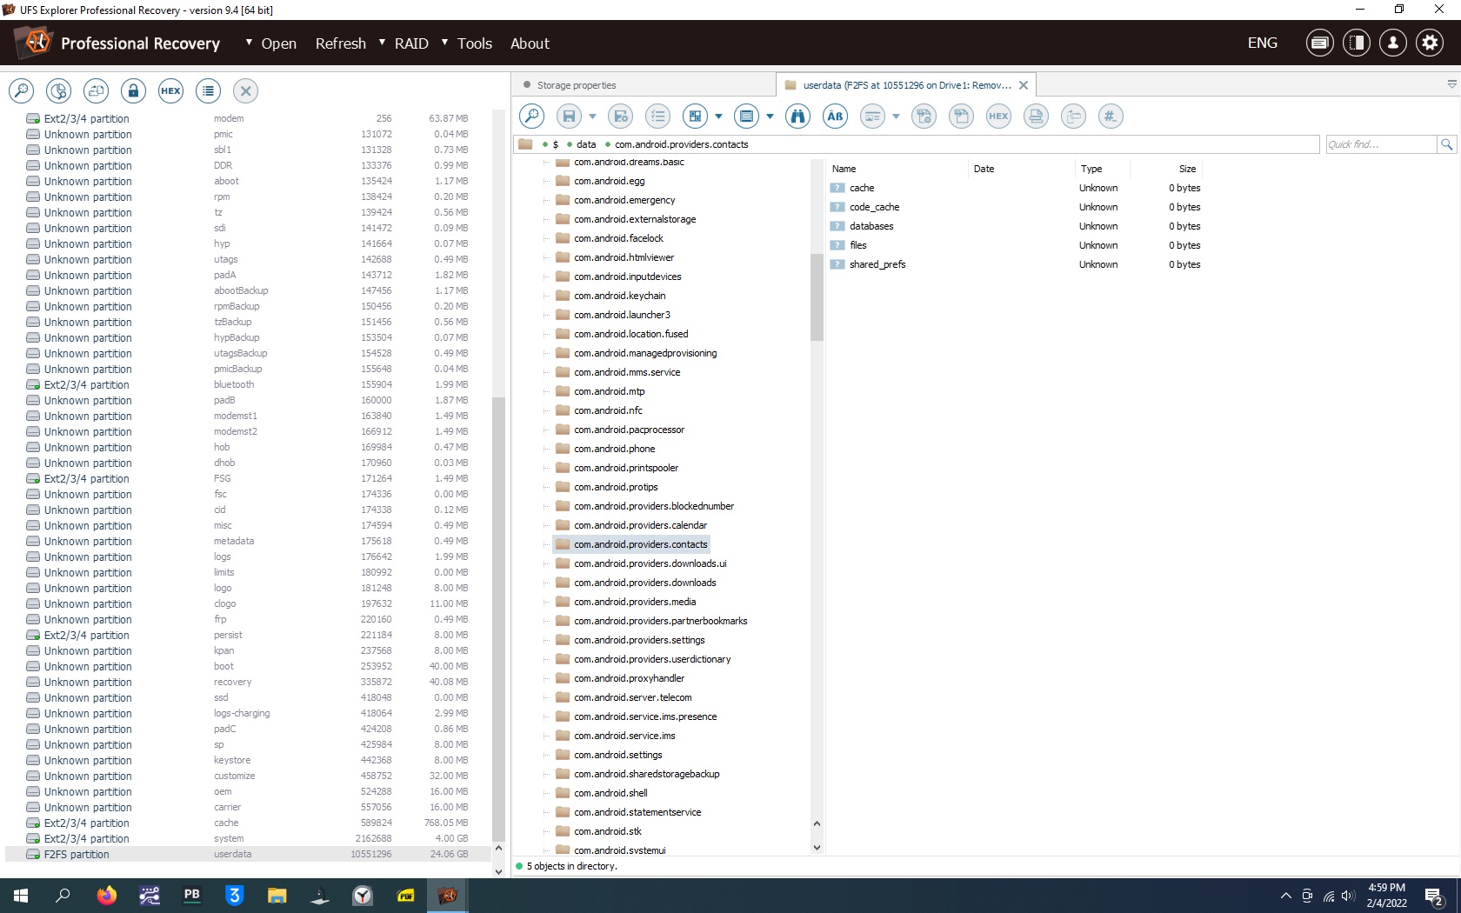The height and width of the screenshot is (913, 1461).
Task: Open the Tools menu
Action: click(x=475, y=43)
